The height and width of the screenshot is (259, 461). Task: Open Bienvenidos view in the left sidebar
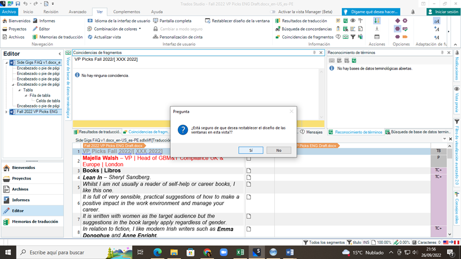(x=32, y=167)
